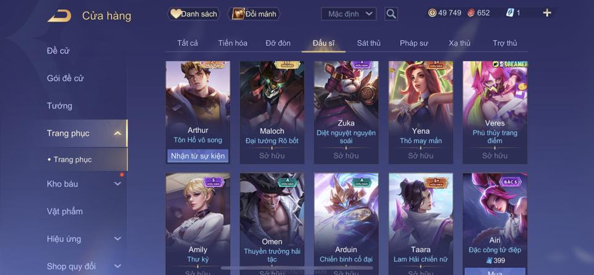Open the Mặc định sort dropdown

click(x=349, y=14)
